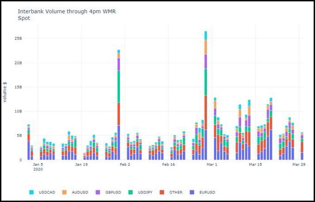Viewport: 315px width, 202px height.
Task: Click the EURUSD legend color swatch
Action: 192,192
